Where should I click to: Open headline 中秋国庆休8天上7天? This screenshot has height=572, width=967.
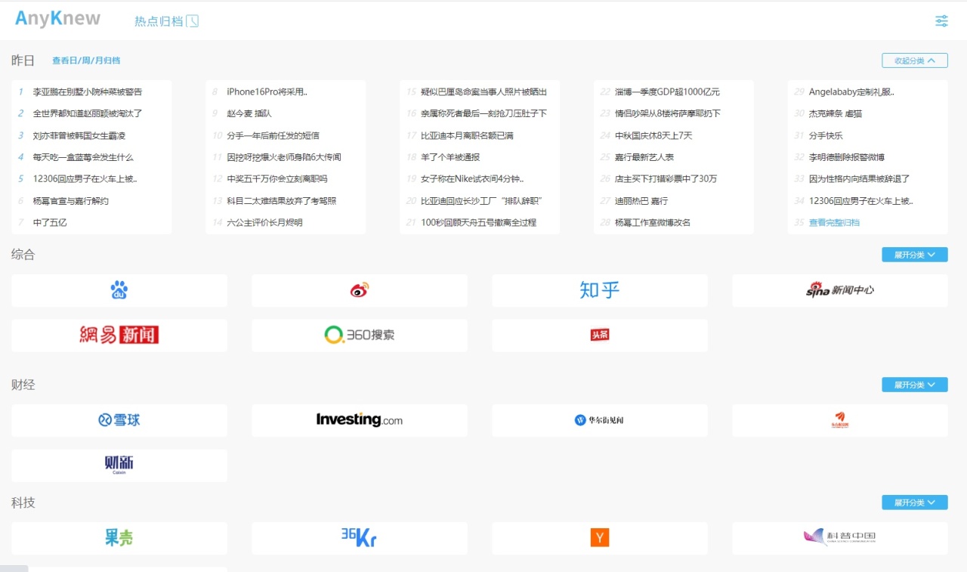653,136
